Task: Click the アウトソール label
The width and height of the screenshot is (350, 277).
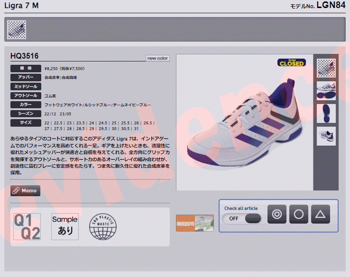Action: click(26, 95)
